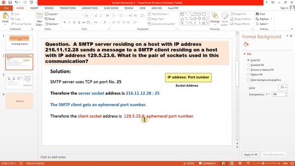Click to add notes area
The width and height of the screenshot is (295, 166).
53,157
